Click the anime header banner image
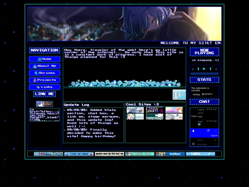This screenshot has height=187, width=249. pos(125,24)
